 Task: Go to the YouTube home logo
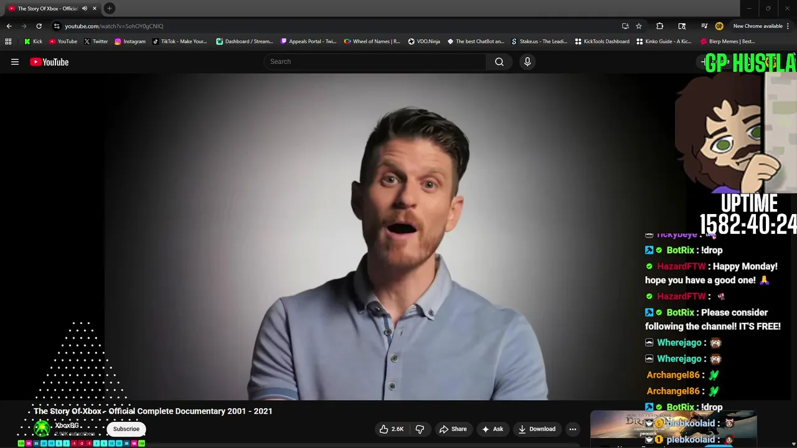[49, 62]
